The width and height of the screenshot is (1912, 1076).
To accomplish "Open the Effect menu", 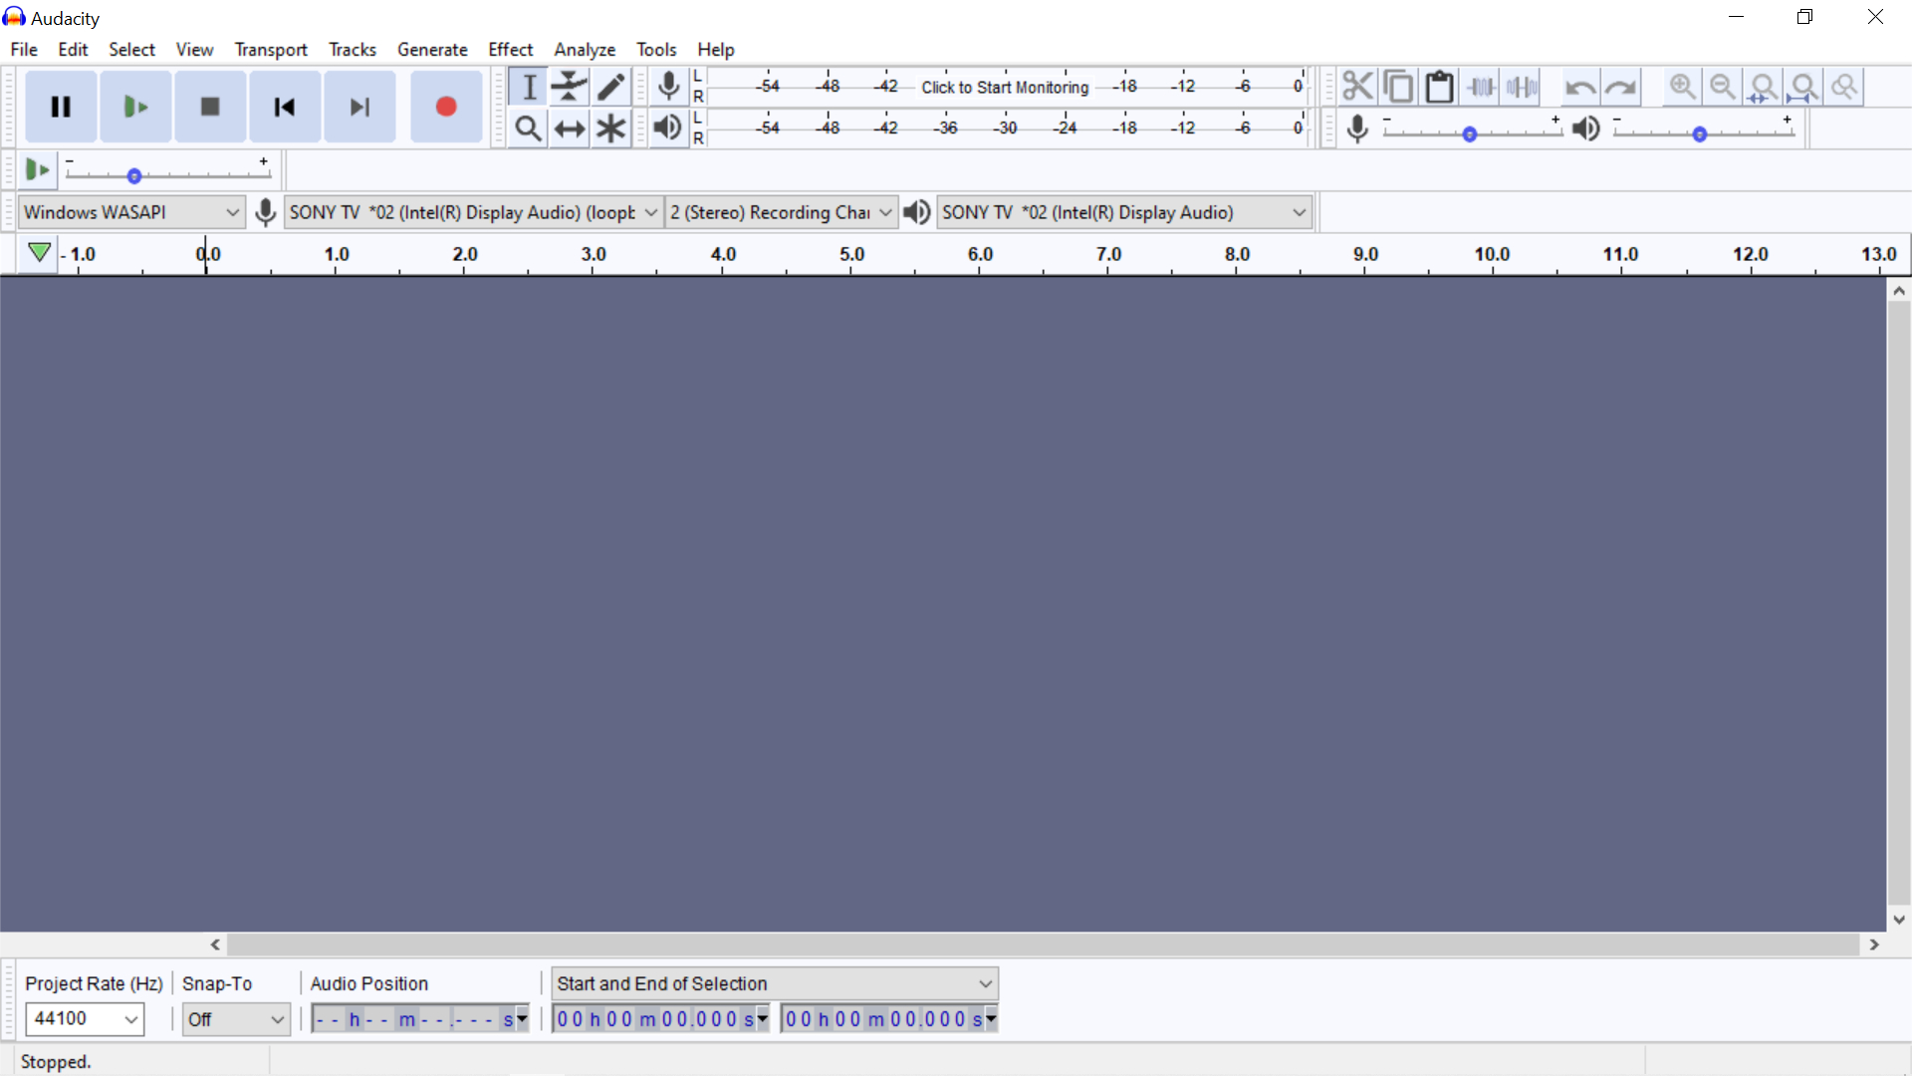I will pos(510,49).
